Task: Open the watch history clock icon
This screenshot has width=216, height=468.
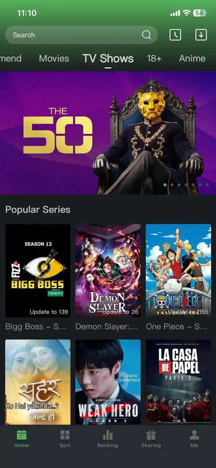Action: pos(175,35)
